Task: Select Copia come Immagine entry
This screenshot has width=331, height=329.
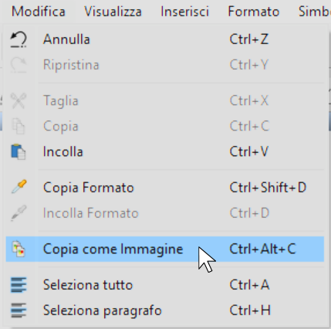Action: (165, 249)
